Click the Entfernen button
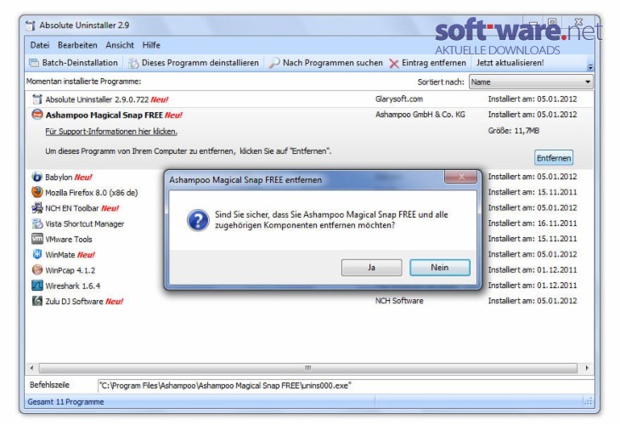 pos(554,158)
